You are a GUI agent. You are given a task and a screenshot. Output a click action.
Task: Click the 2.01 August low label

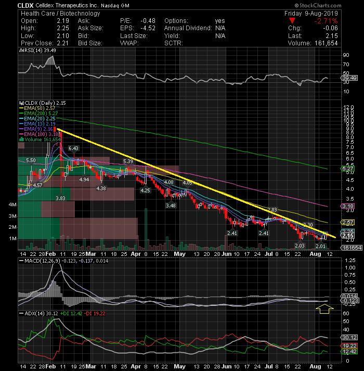tap(320, 246)
